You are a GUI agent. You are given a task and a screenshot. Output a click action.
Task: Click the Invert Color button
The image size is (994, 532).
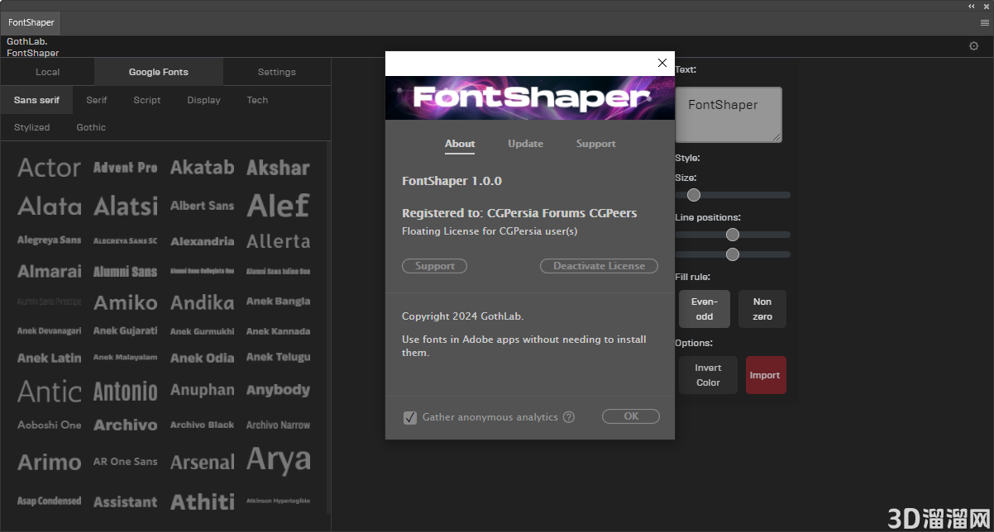(707, 374)
